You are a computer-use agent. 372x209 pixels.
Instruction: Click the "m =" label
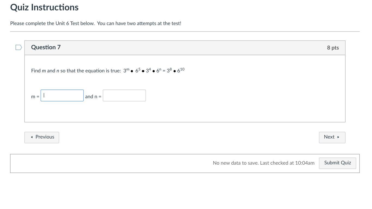coord(35,97)
